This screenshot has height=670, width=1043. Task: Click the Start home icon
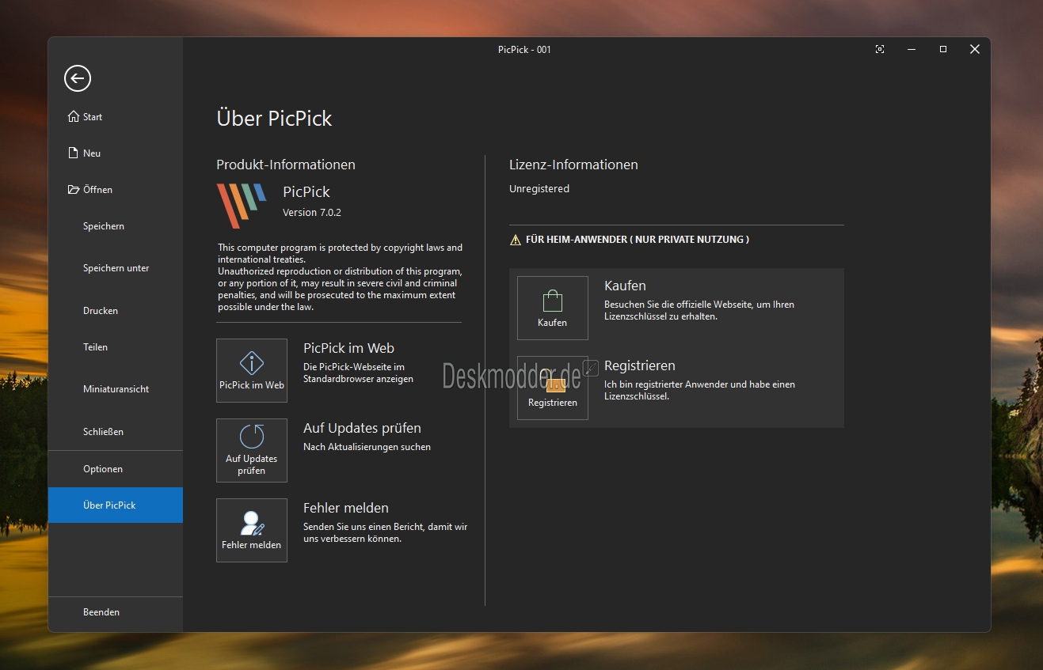click(73, 116)
